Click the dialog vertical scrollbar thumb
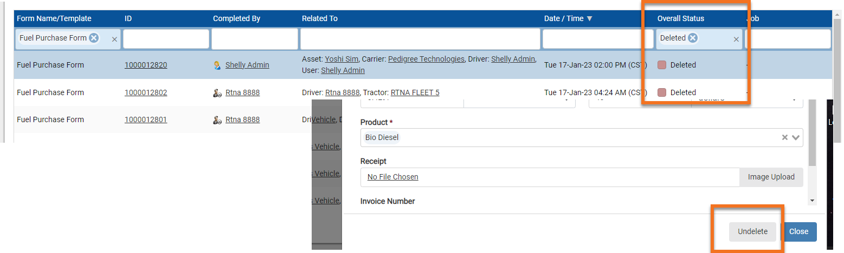 coord(812,132)
